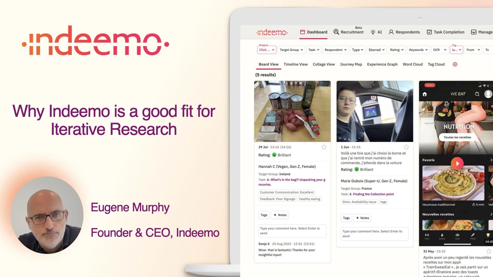Image resolution: width=493 pixels, height=277 pixels.
Task: Click the Task Completion calendar icon
Action: click(429, 32)
